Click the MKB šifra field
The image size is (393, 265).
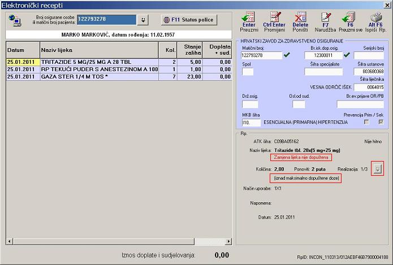tap(251, 123)
